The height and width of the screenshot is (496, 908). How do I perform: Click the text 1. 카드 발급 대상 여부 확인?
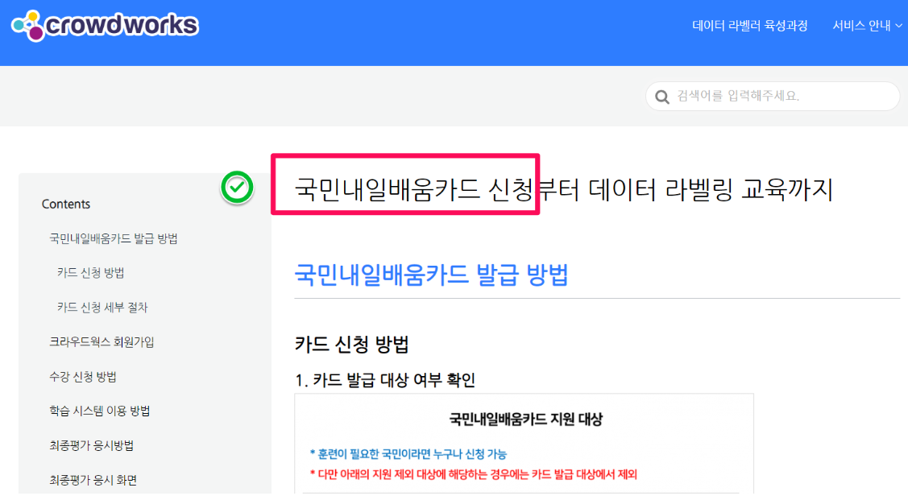click(385, 380)
